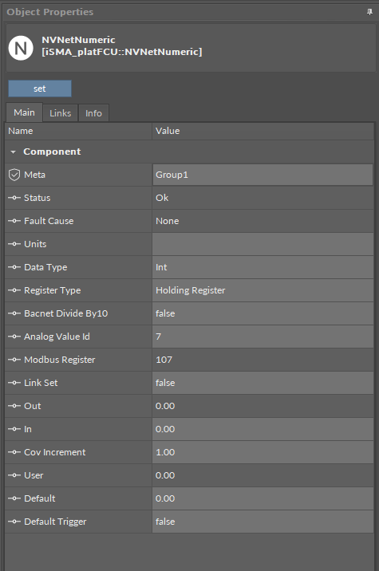Open the Data Type Int dropdown
The height and width of the screenshot is (571, 379).
(263, 267)
